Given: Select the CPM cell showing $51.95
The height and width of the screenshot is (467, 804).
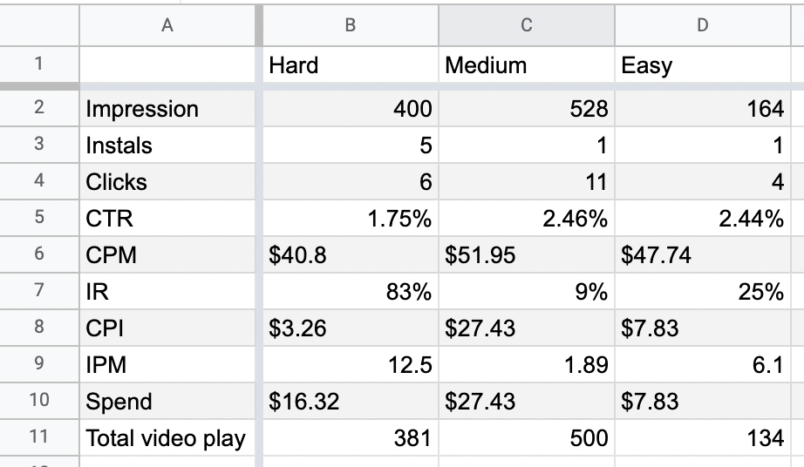Looking at the screenshot, I should point(526,255).
